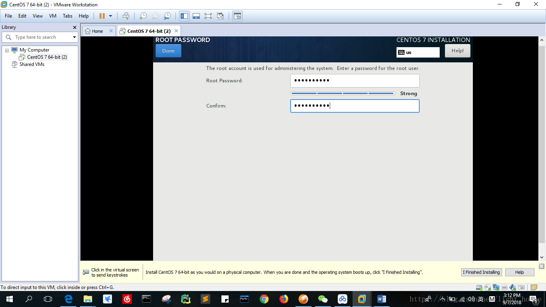
Task: Close the CentOS 7 64-bit (2) tab
Action: 176,31
